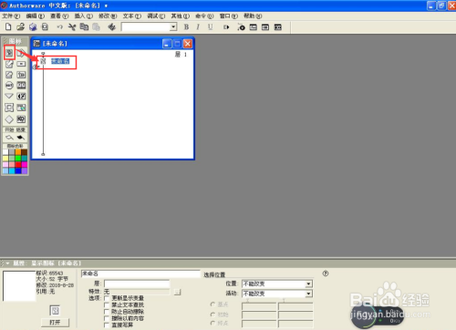456x330 pixels.
Task: Select the 基点 radio button
Action: 212,304
